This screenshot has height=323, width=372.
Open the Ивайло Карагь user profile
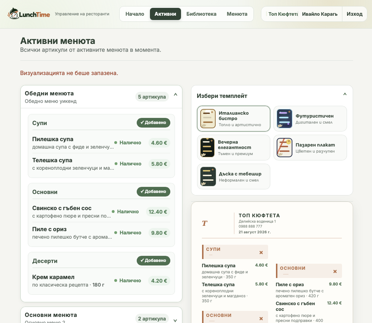pos(320,14)
